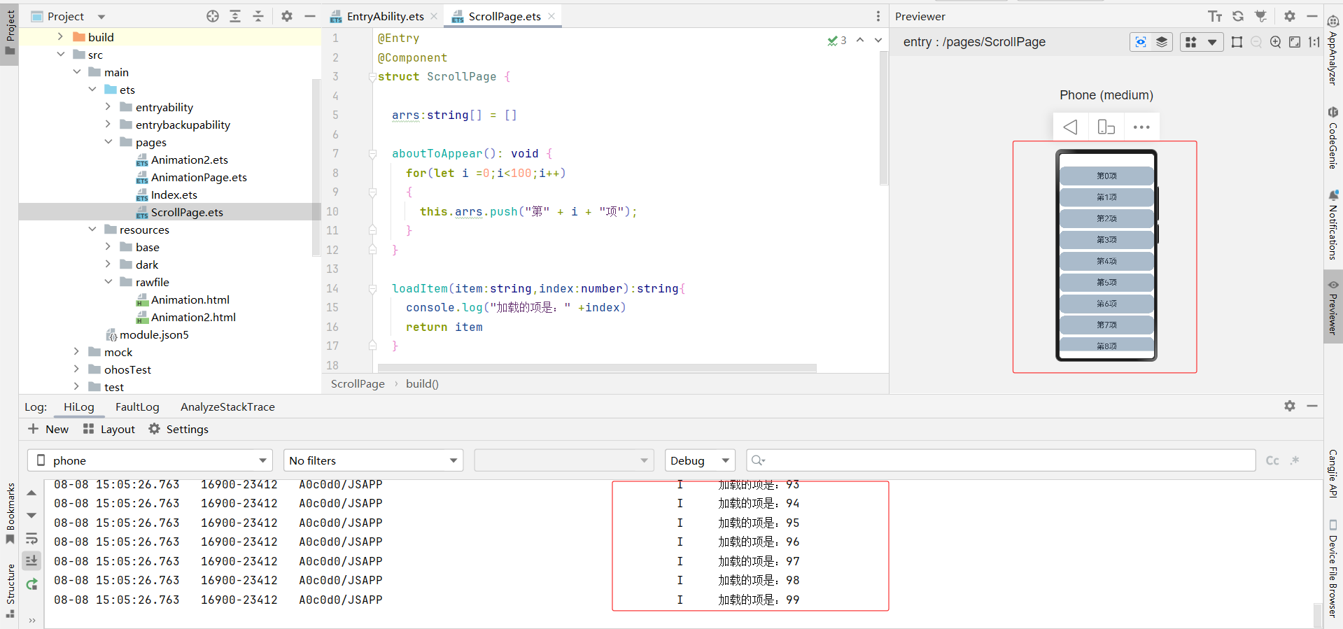1343x629 pixels.
Task: Collapse the src folder in project tree
Action: tap(60, 54)
